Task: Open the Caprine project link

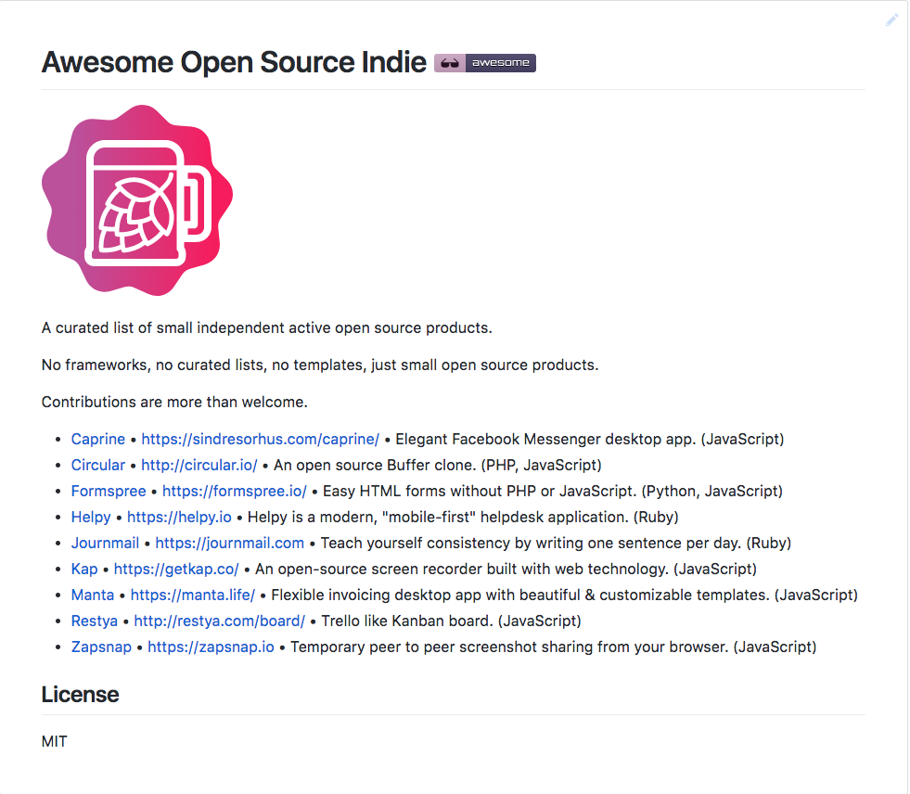Action: (97, 439)
